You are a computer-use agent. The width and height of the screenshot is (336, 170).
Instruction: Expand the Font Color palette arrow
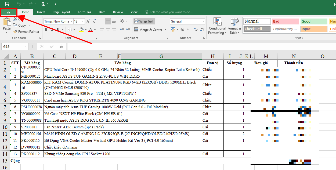tap(95, 30)
